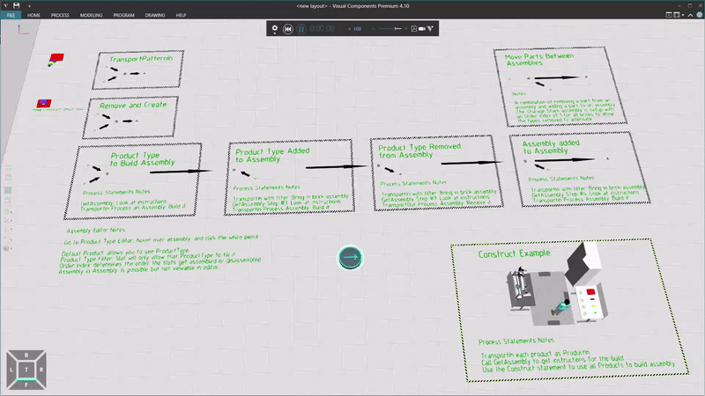
Task: Click the Visual Components logo icon in simulation bar
Action: (432, 29)
